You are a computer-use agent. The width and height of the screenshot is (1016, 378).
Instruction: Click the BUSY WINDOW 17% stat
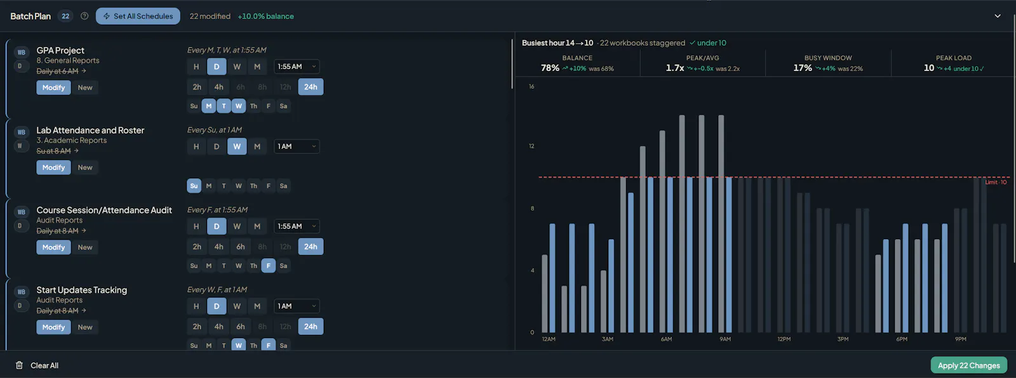coord(828,63)
